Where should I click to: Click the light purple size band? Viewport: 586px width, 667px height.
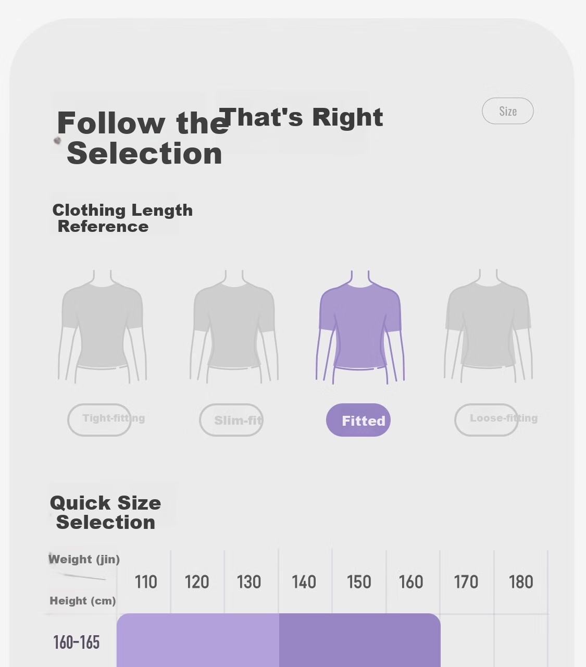click(x=198, y=640)
